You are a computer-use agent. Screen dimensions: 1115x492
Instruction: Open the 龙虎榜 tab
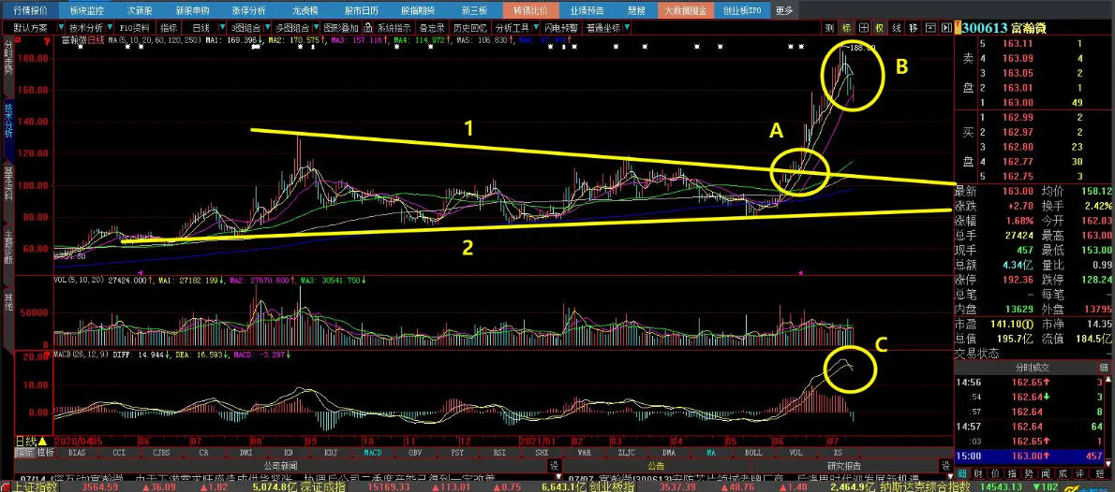pos(305,10)
